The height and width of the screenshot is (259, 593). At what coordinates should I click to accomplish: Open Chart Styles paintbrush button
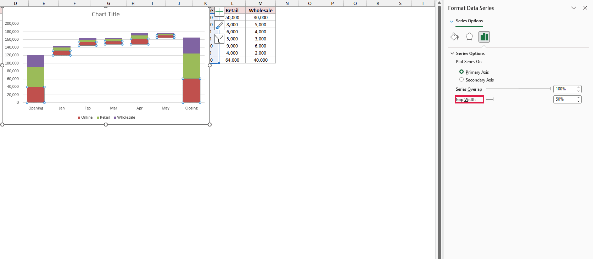219,25
